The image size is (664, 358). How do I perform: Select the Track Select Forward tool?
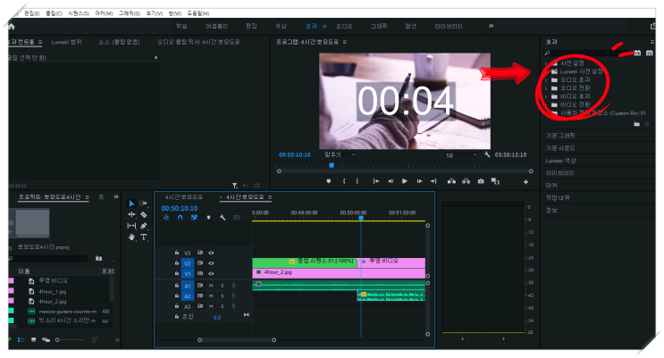[x=144, y=204]
